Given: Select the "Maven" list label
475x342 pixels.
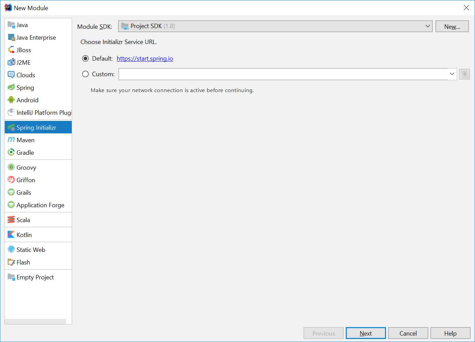Looking at the screenshot, I should tap(25, 140).
